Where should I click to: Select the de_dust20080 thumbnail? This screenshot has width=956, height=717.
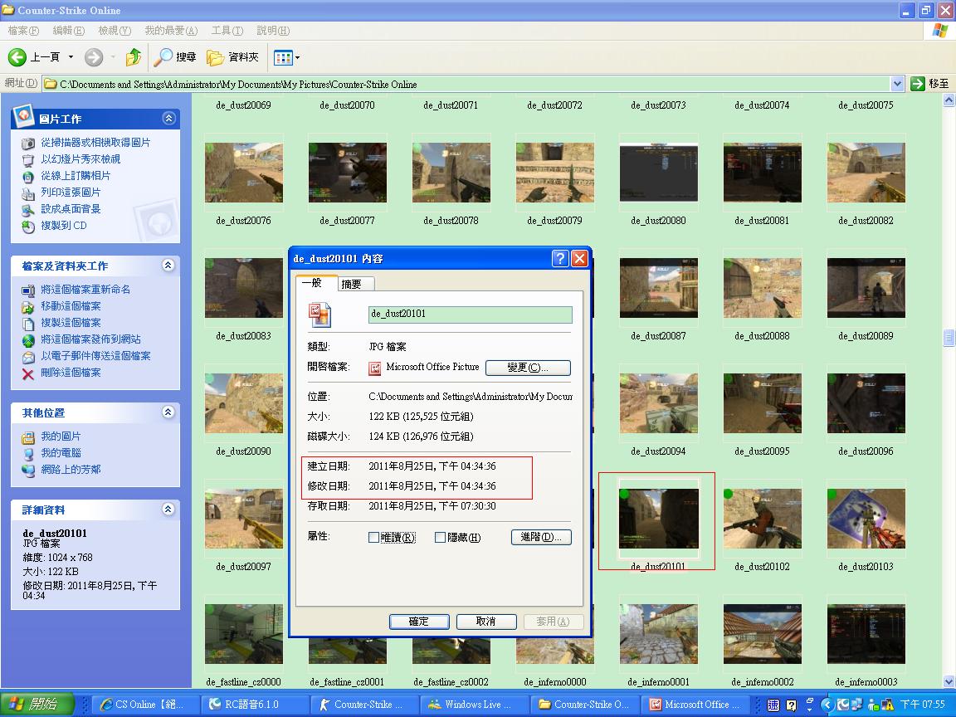click(x=658, y=173)
